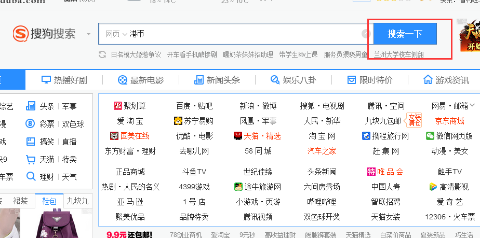Open the 高收益理财 bottom link
Screen dimensions: 480x238
click(x=280, y=235)
